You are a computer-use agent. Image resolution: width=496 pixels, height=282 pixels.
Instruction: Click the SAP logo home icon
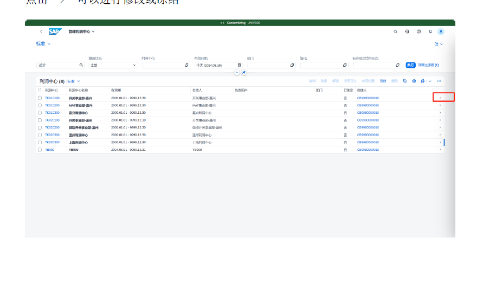[55, 31]
